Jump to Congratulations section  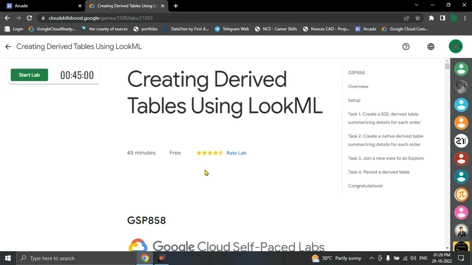pyautogui.click(x=365, y=186)
